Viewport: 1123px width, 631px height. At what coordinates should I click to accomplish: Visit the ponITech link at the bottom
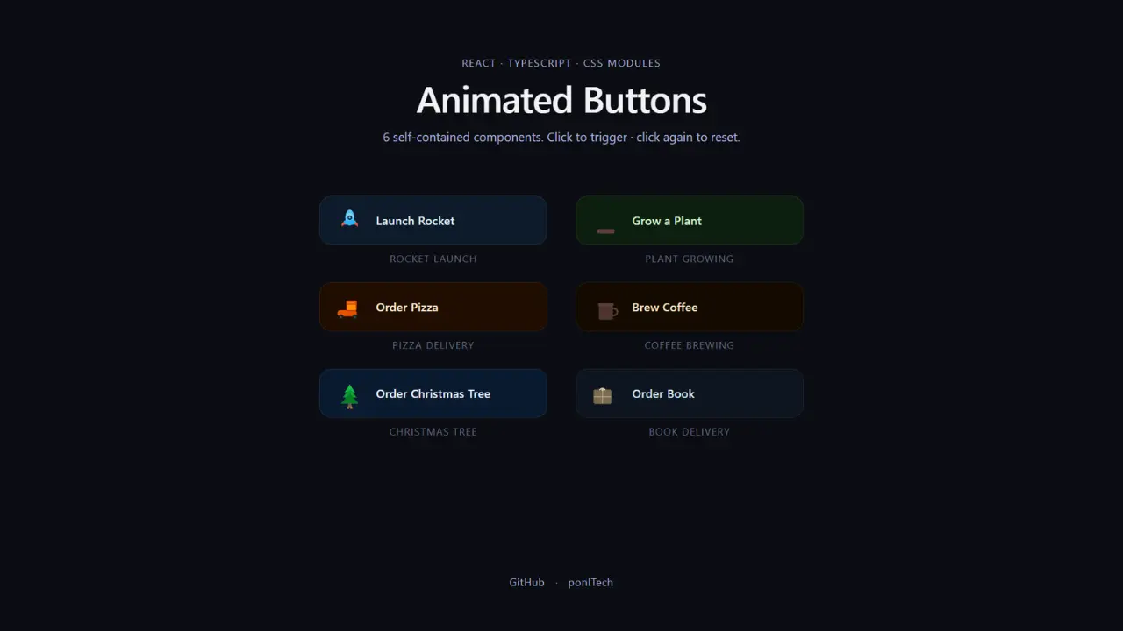pyautogui.click(x=590, y=582)
